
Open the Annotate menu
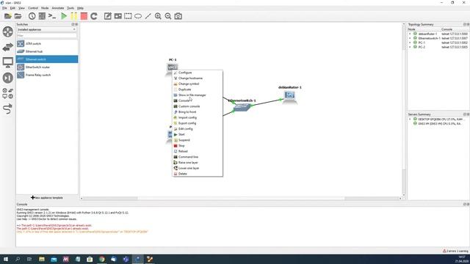[58, 8]
